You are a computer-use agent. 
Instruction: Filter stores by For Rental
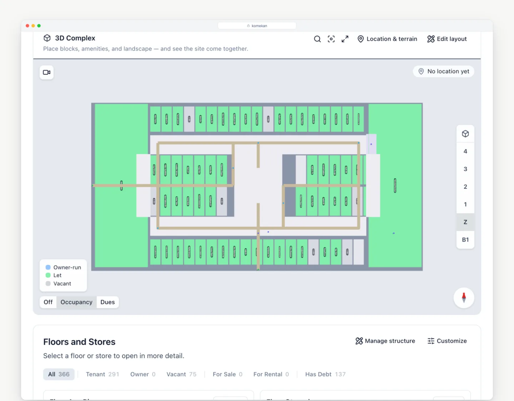click(271, 374)
